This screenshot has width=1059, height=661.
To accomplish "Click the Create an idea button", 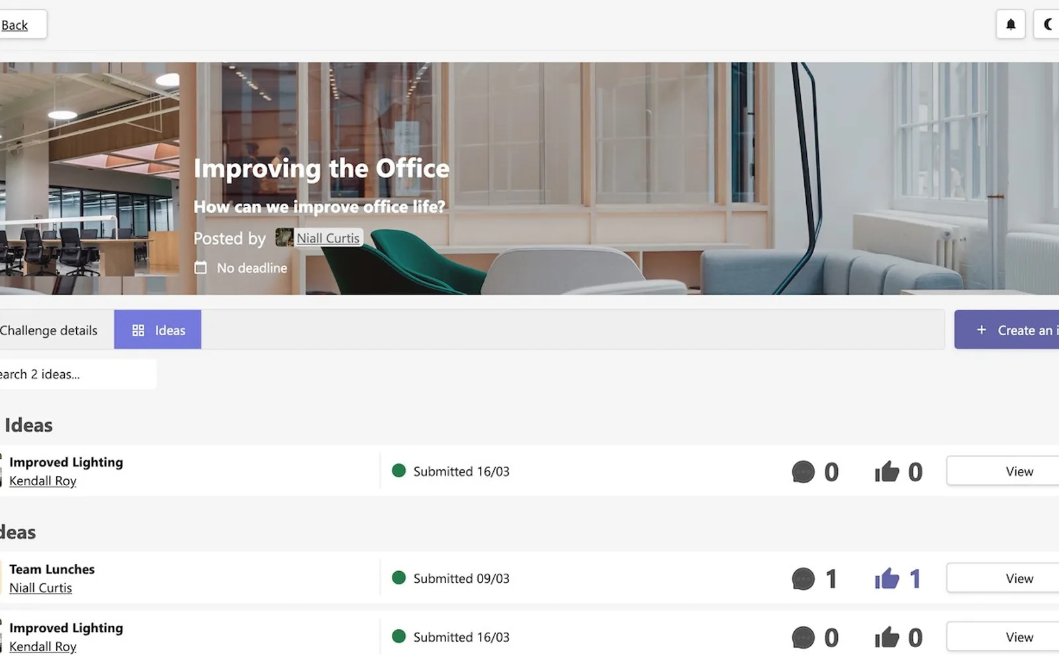I will coord(1007,330).
